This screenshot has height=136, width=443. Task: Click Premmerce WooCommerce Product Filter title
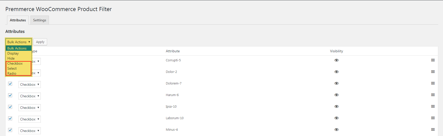click(58, 9)
